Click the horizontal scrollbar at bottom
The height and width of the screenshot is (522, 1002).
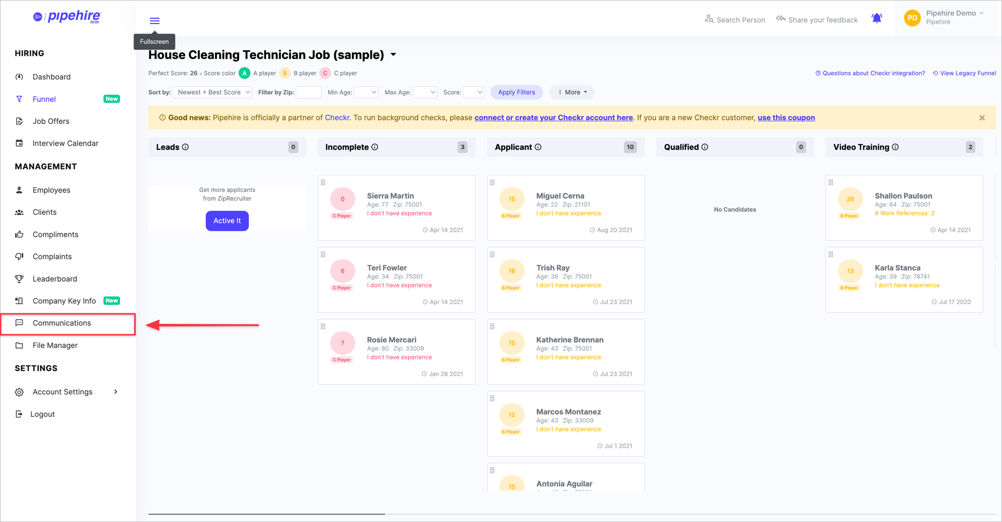pyautogui.click(x=267, y=514)
